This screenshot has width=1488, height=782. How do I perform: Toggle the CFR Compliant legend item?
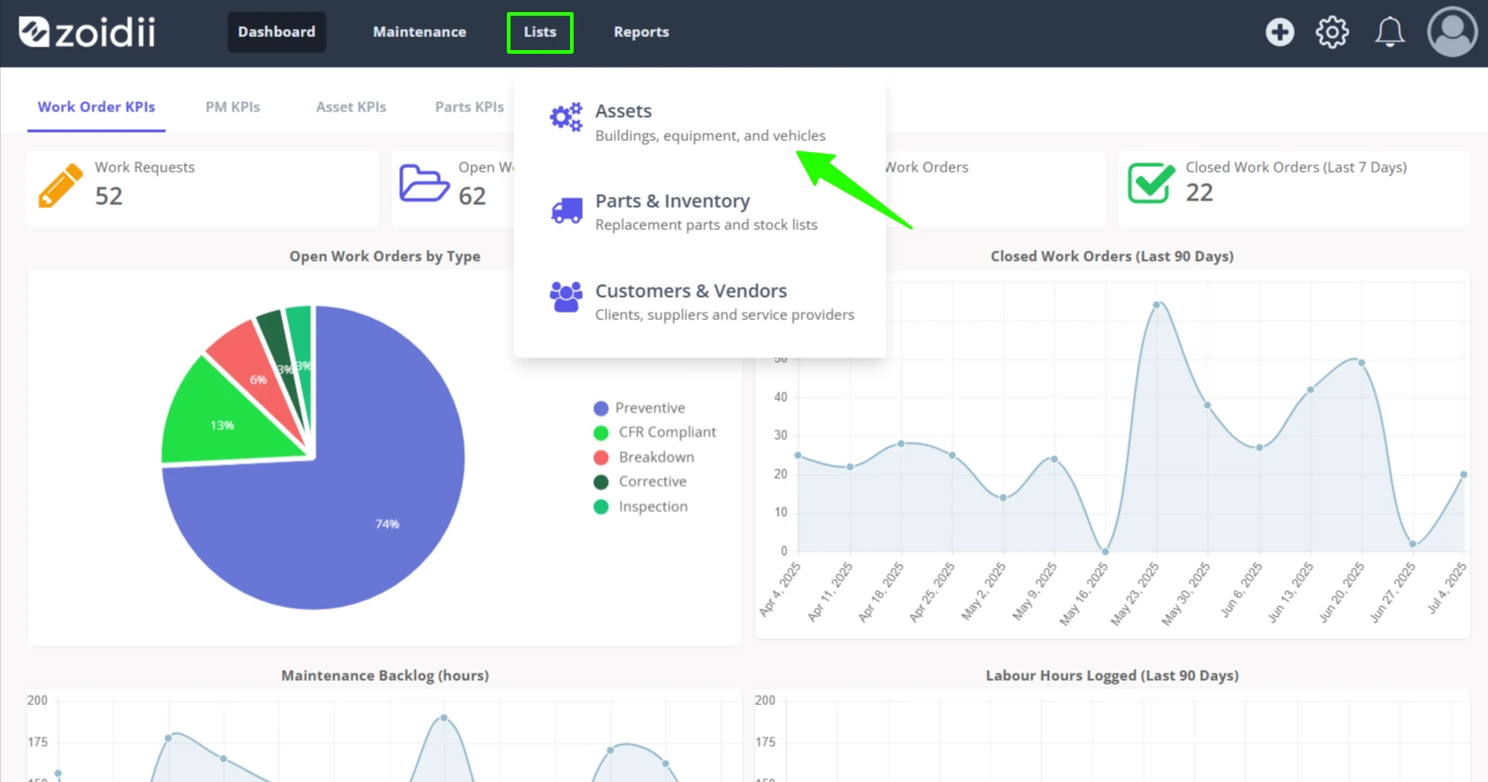pyautogui.click(x=655, y=432)
